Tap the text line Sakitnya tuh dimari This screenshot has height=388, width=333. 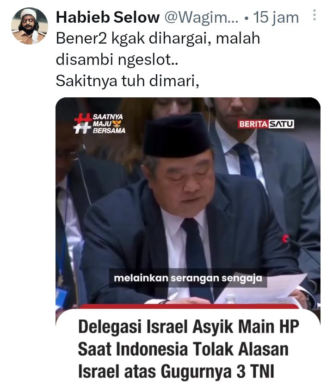coord(127,81)
